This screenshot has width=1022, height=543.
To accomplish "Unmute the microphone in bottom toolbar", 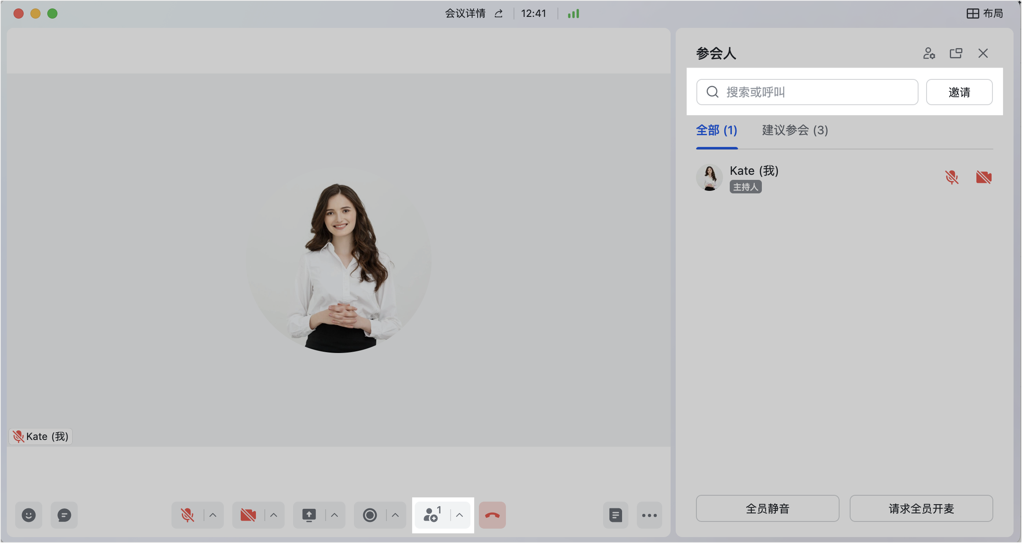I will 188,515.
